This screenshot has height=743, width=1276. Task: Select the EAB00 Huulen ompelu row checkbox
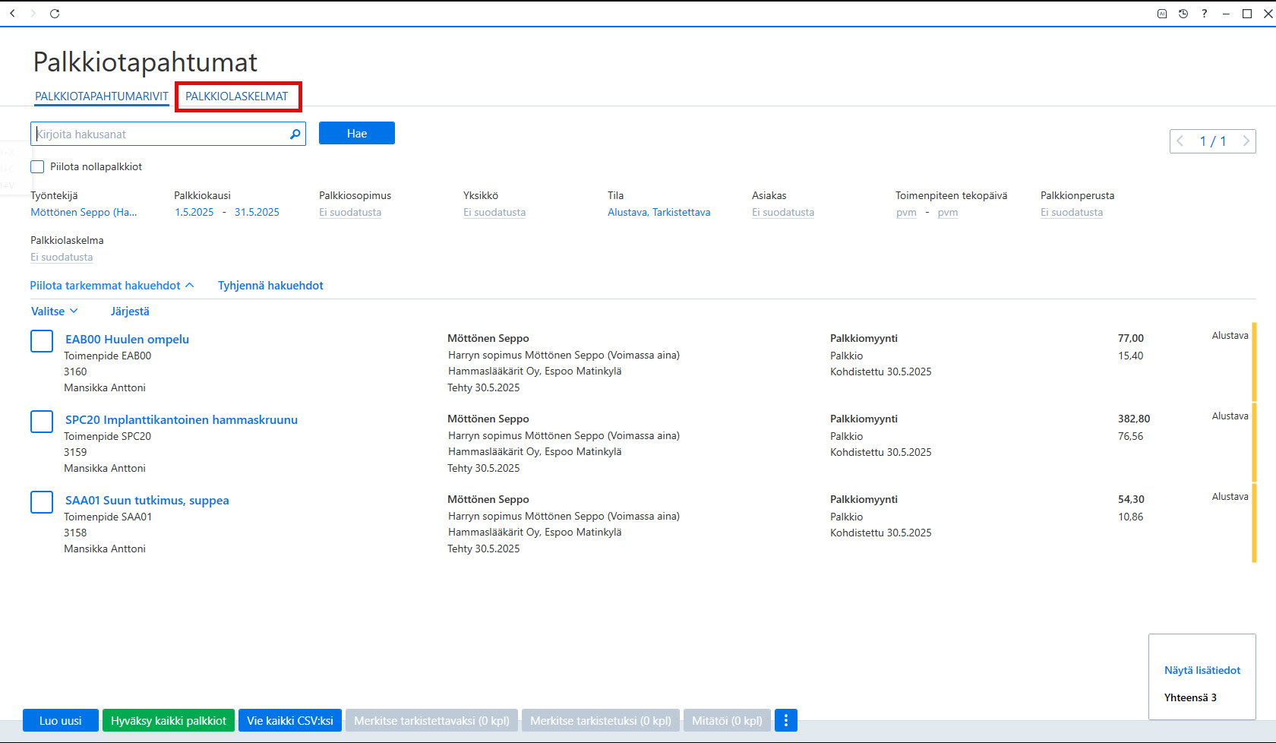point(42,341)
